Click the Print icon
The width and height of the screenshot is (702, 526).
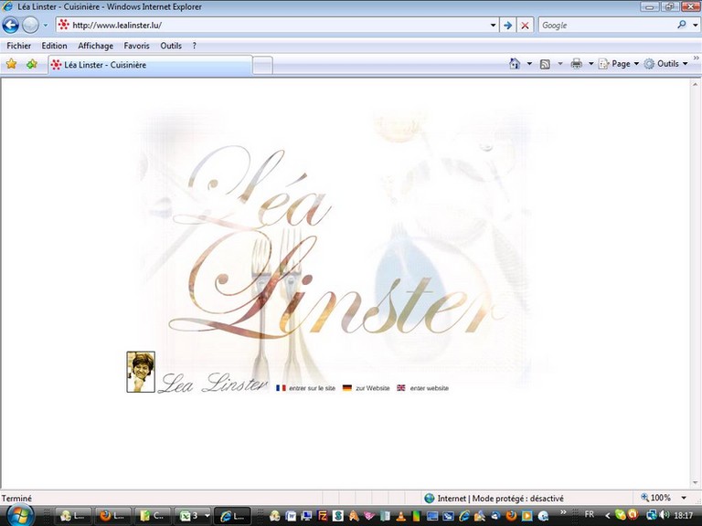(x=576, y=64)
